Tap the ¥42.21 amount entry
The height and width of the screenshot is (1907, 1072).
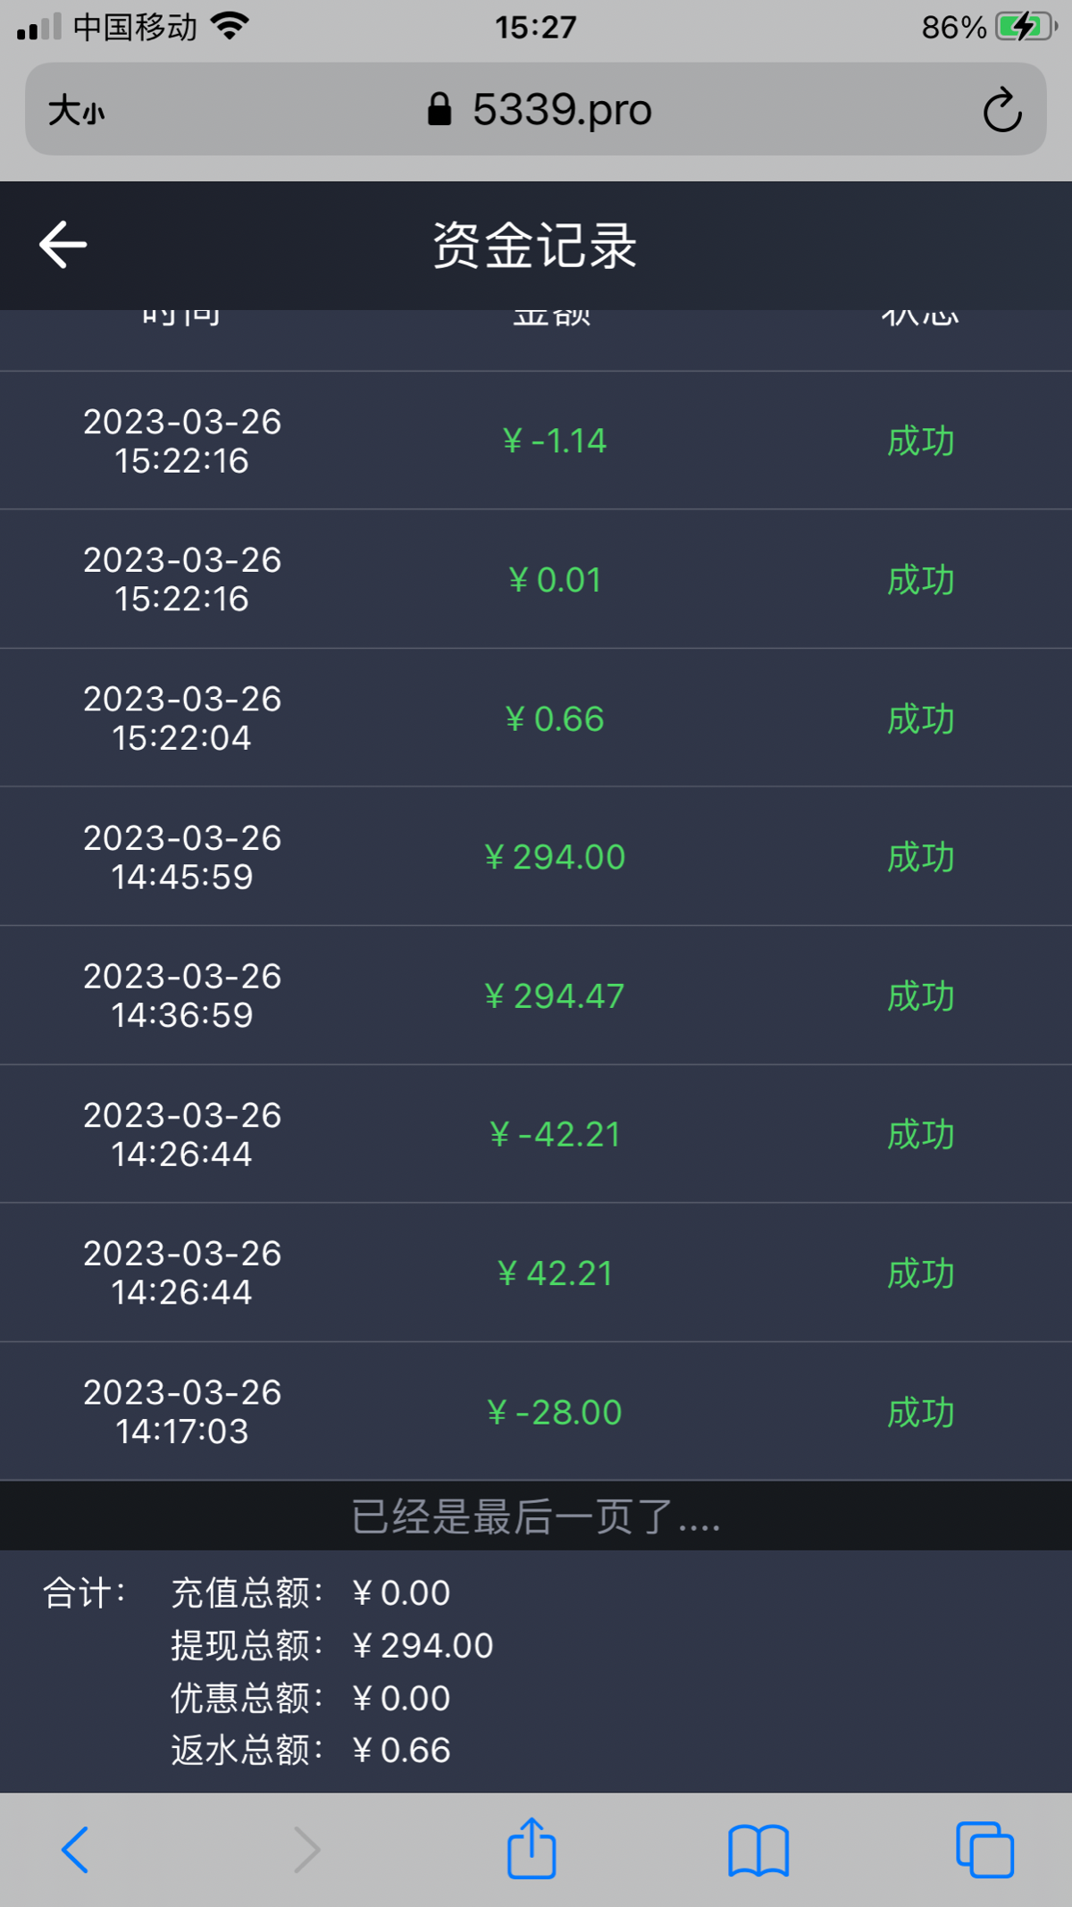554,1273
